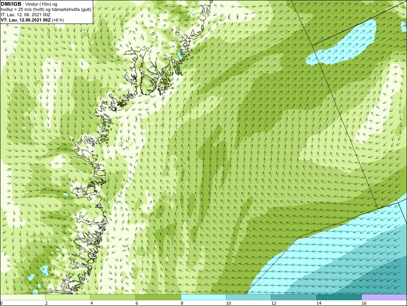This screenshot has height=306, width=407.
Task: Click the 'VT: Lau. 12.06.2021 06Z' valid time line
Action: pos(26,20)
